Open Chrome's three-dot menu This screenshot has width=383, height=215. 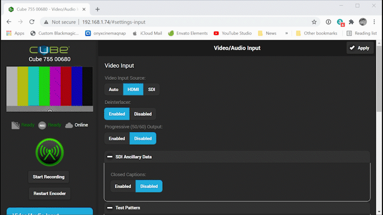pyautogui.click(x=375, y=22)
